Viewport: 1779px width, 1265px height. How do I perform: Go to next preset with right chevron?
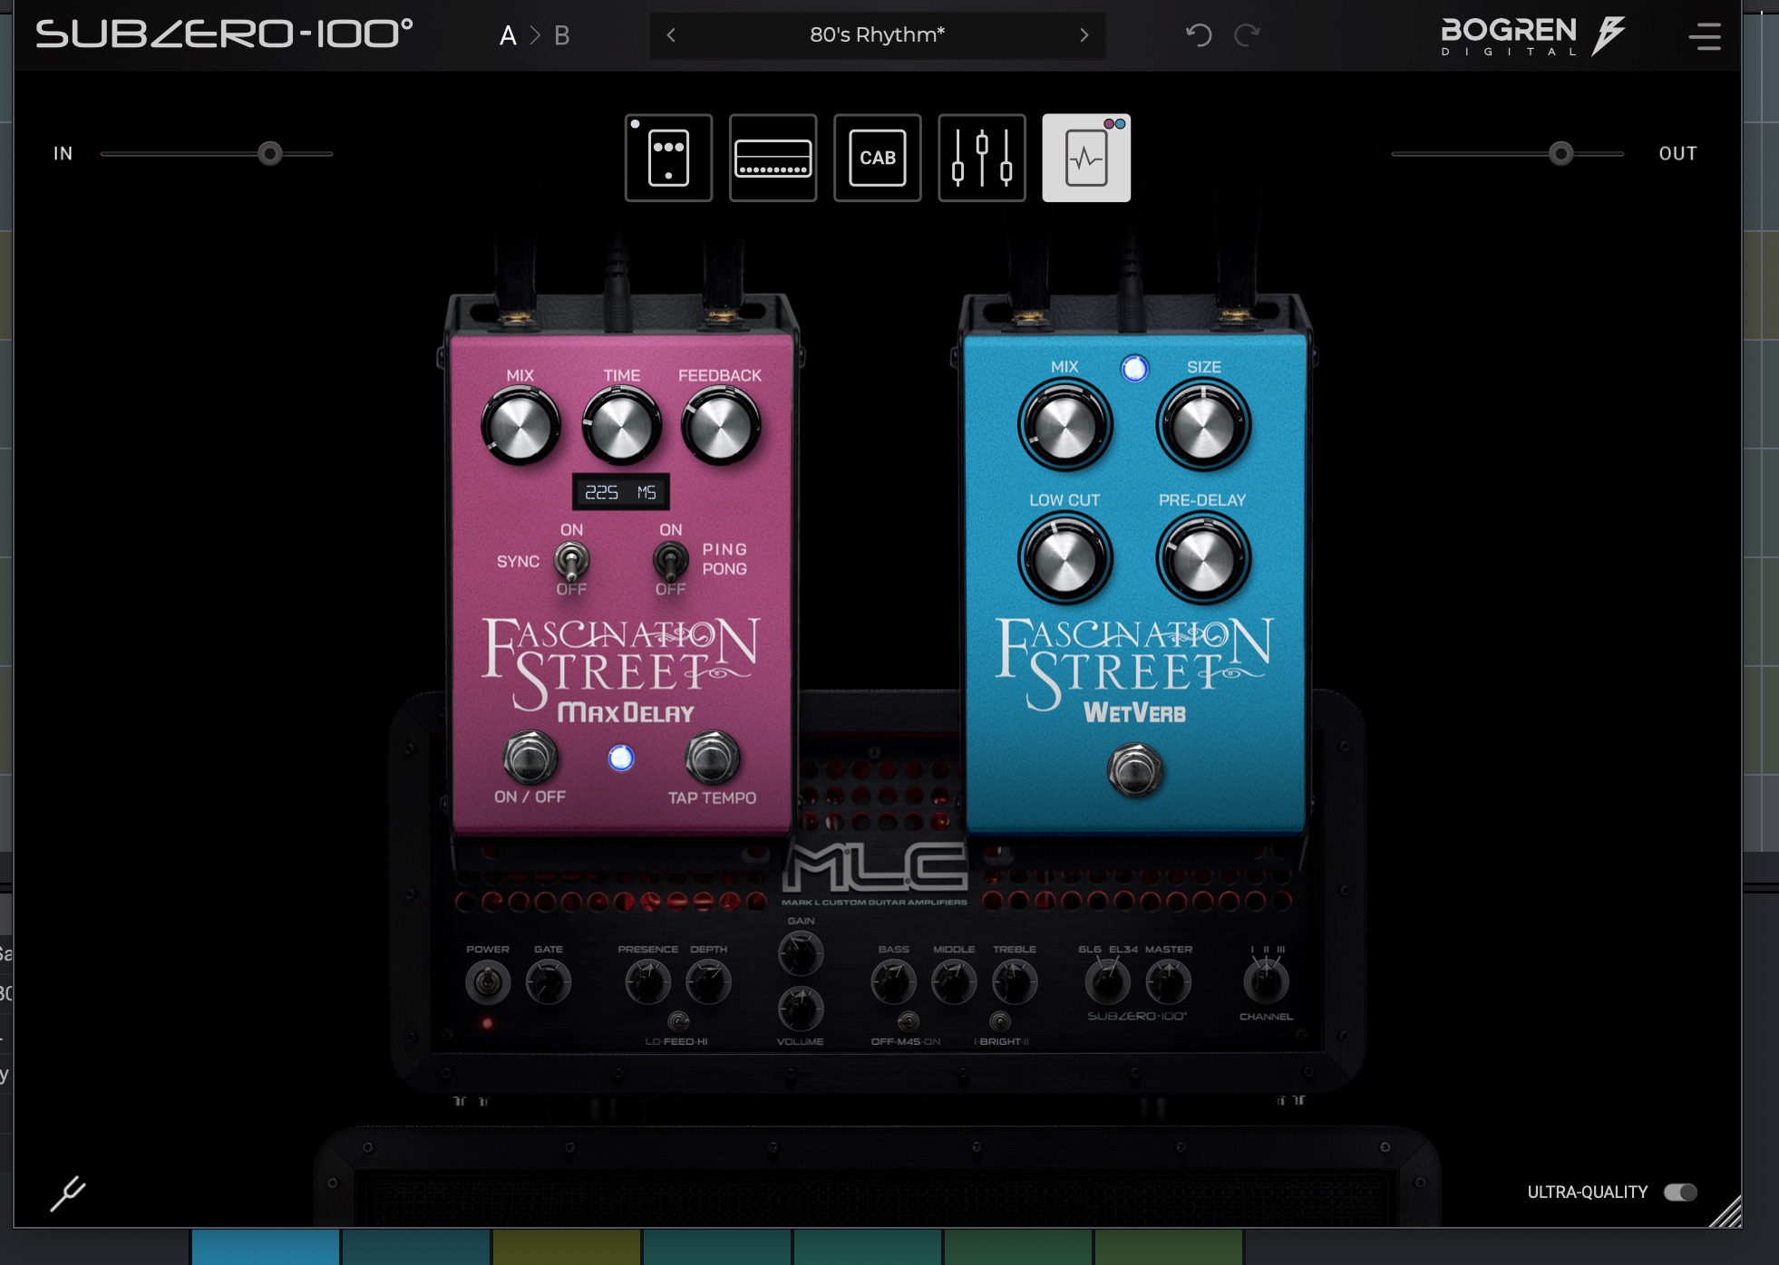coord(1084,35)
